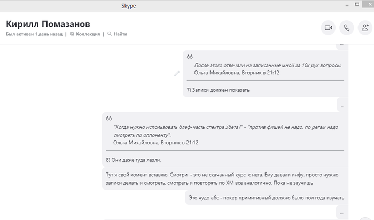Open the Коллекция gallery link
Viewport: 374px width, 220px height.
[x=88, y=34]
